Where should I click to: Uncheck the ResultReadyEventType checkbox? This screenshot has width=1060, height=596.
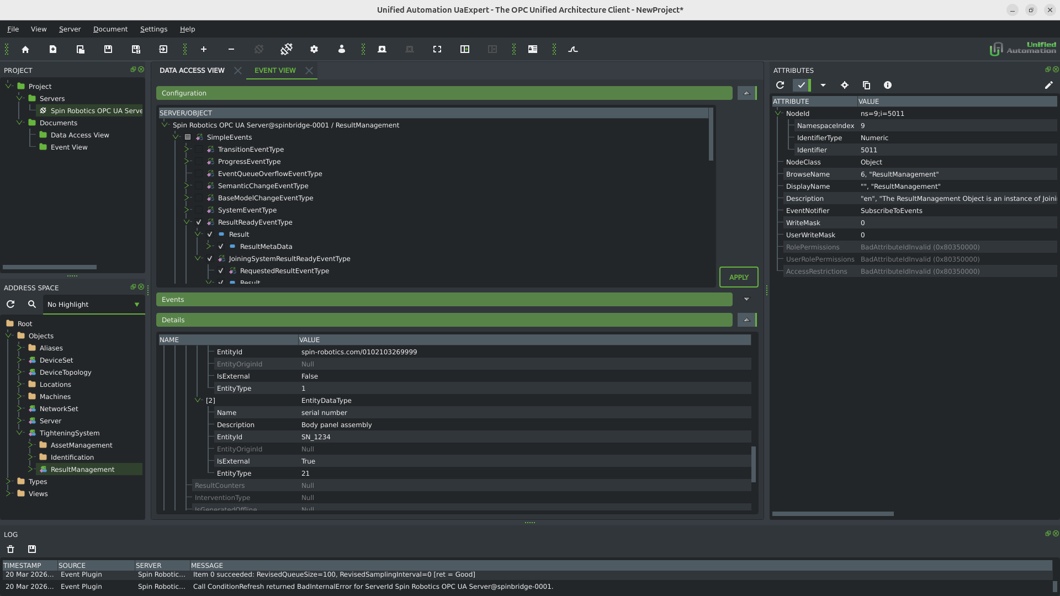click(x=199, y=222)
